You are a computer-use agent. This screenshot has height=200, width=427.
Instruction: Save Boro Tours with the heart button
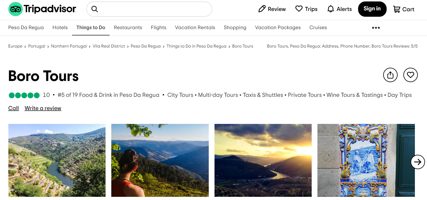click(x=411, y=75)
